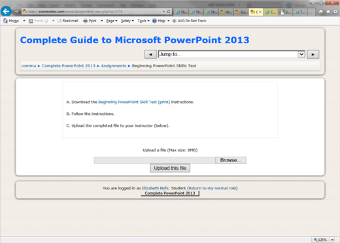The height and width of the screenshot is (243, 340).
Task: Open 'Beginning PowerPoint Skill Test (print)' link
Action: coord(134,102)
